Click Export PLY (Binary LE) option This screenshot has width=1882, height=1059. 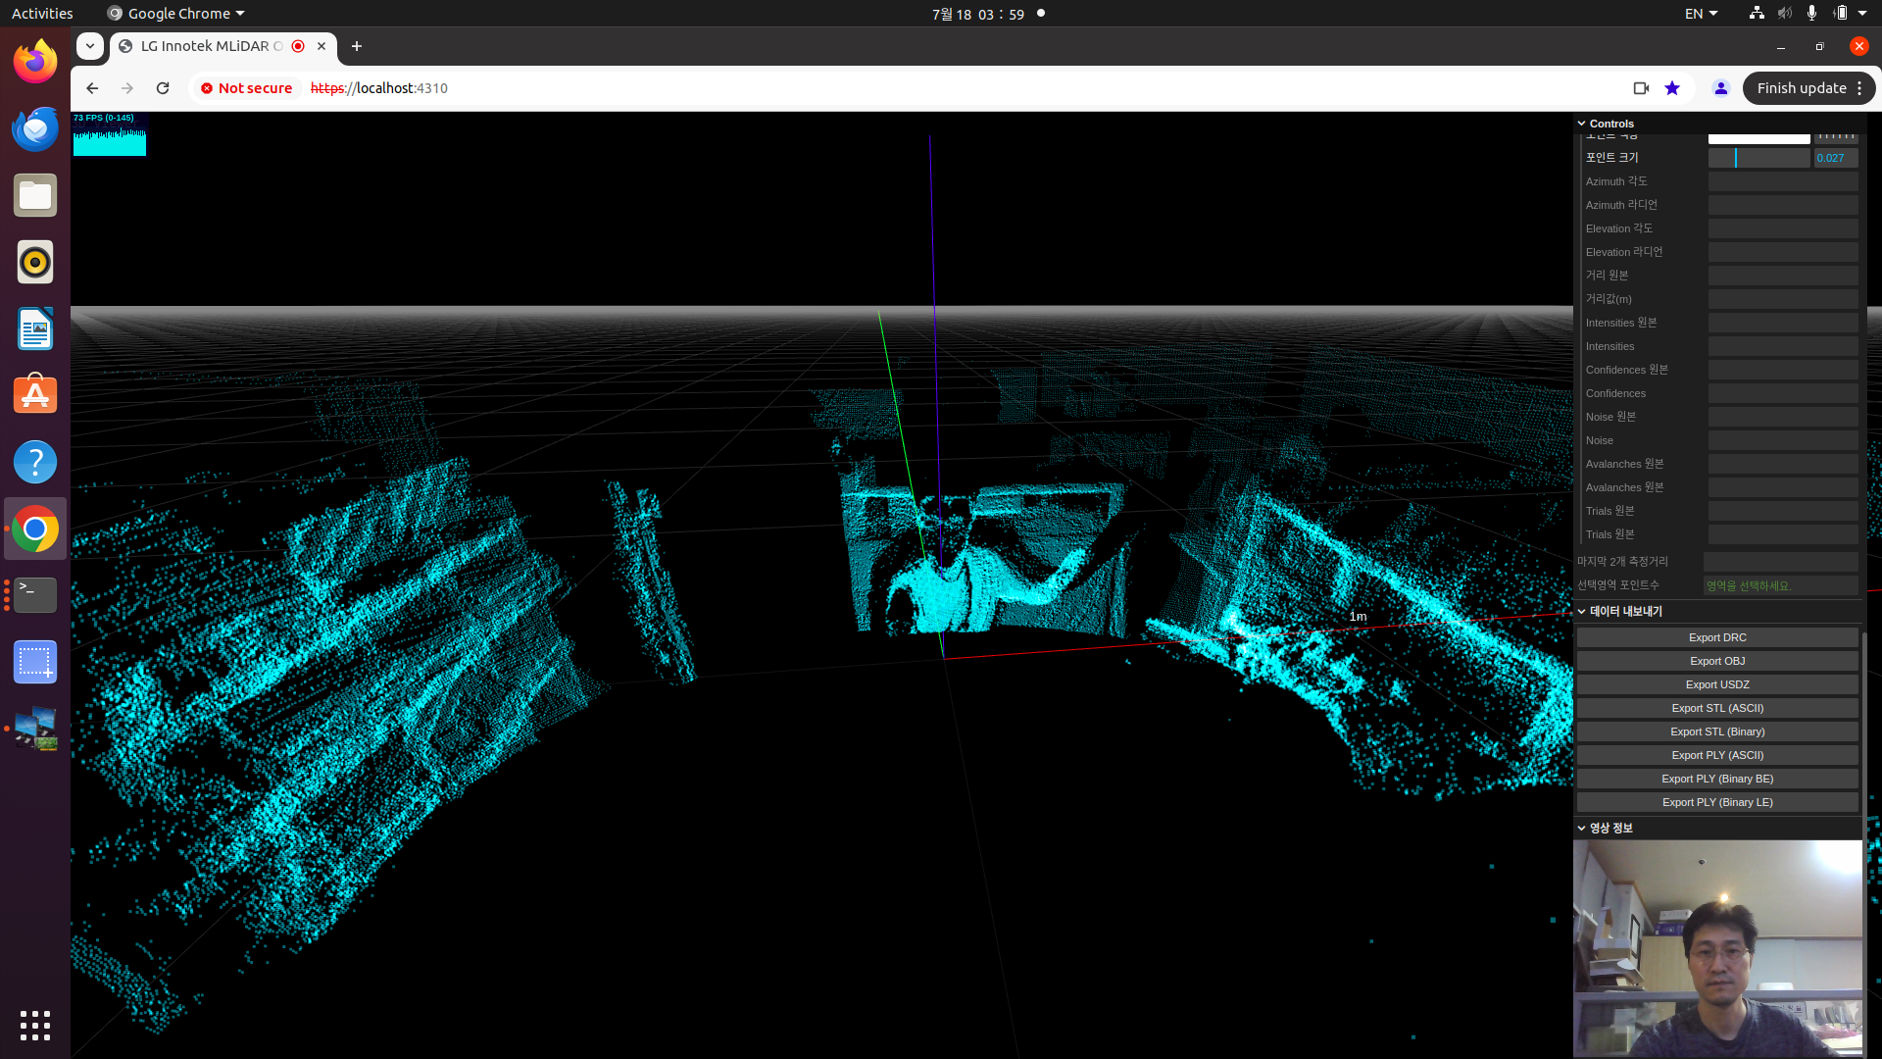click(x=1718, y=802)
